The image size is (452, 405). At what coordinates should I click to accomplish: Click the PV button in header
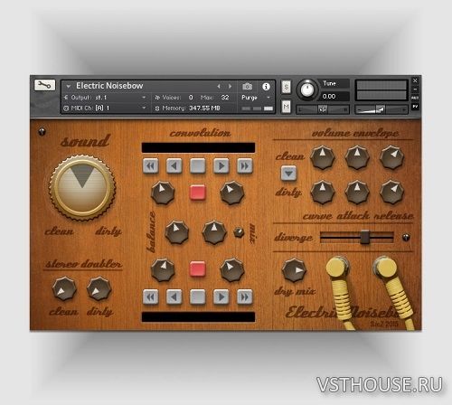(415, 107)
